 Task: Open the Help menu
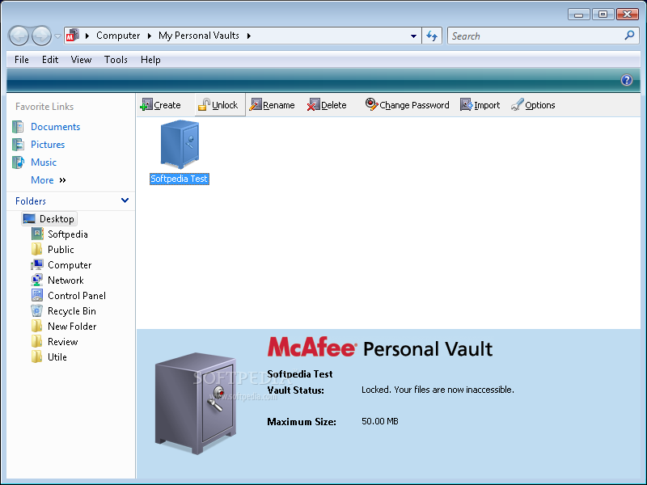pyautogui.click(x=150, y=60)
